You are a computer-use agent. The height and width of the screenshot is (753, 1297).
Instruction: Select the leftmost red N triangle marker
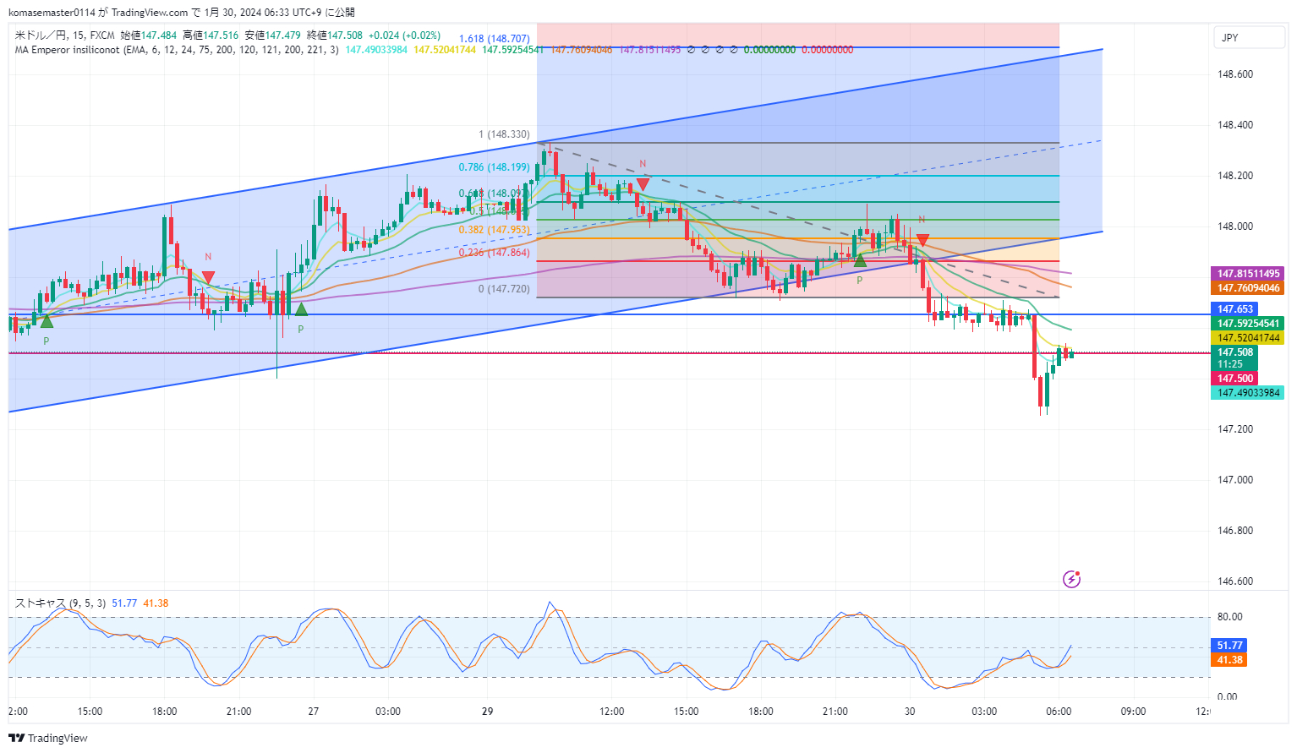tap(208, 277)
